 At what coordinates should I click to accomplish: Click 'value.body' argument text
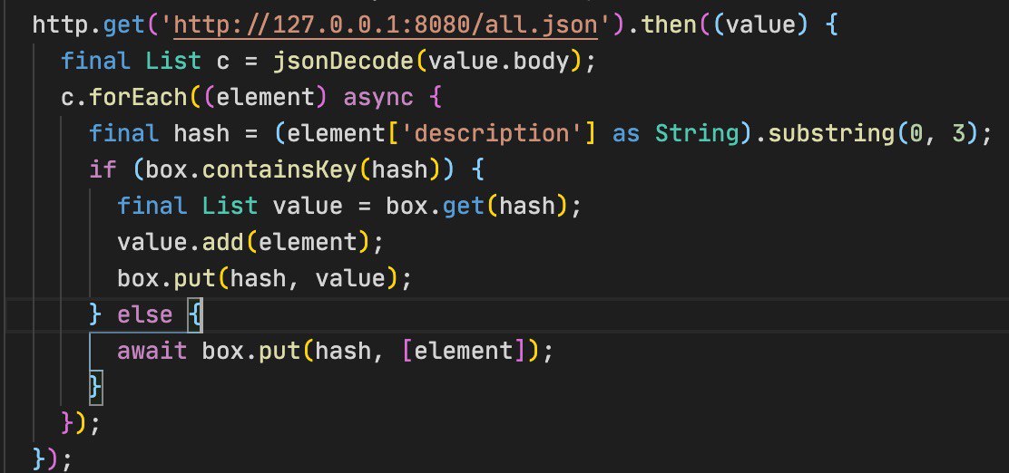499,62
